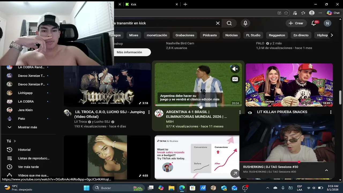
Task: Open Davoo Xeneize T... subscription
Action: coord(28,76)
